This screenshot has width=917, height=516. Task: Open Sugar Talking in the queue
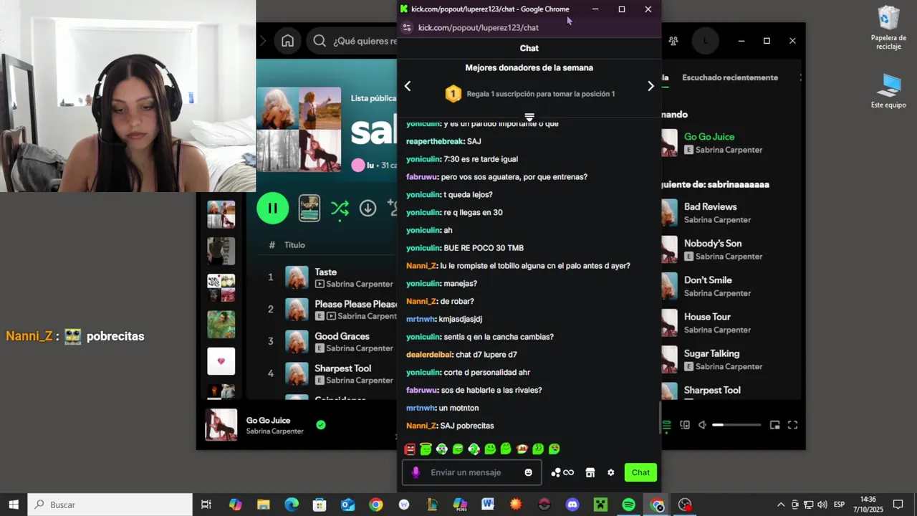711,353
